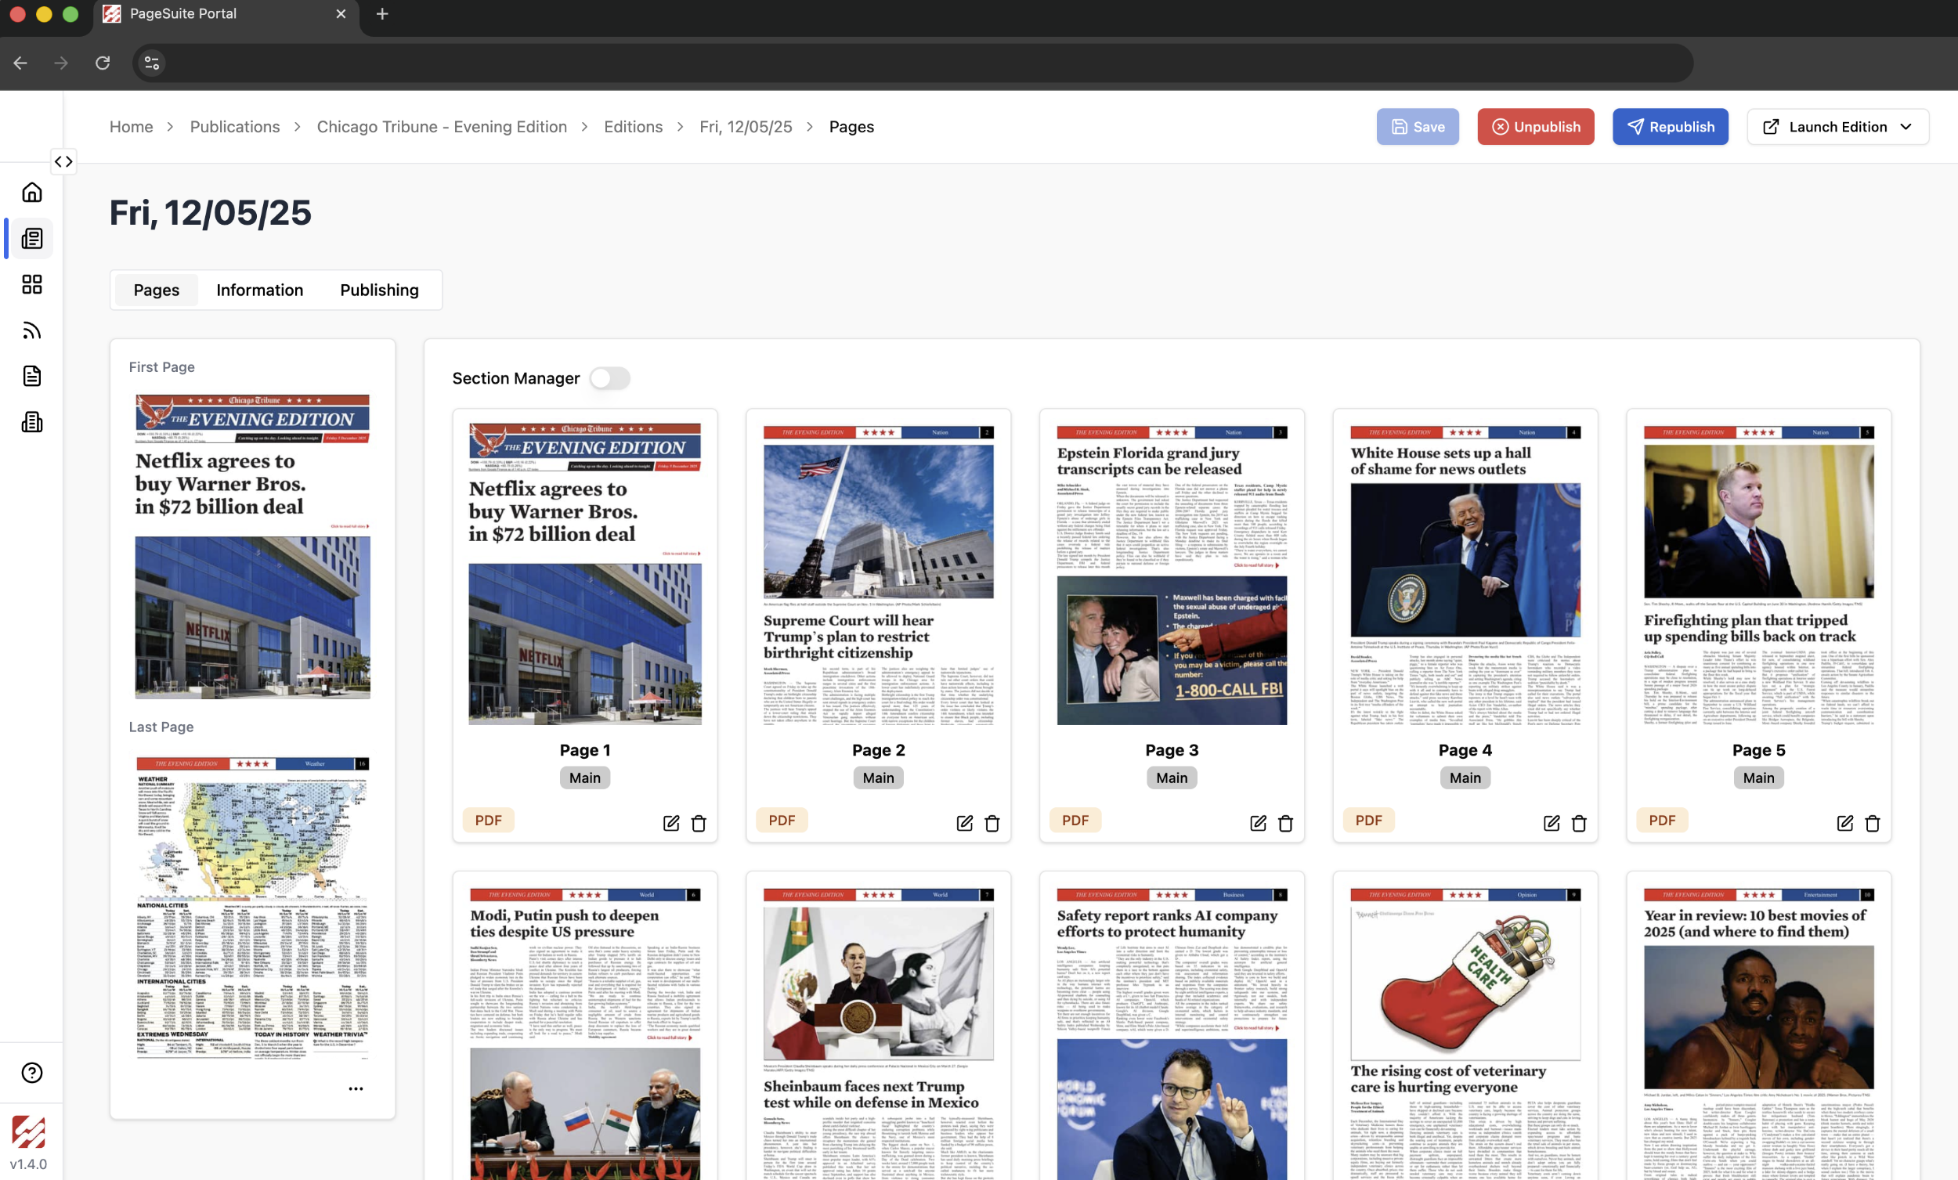
Task: Delete Page 2 with trash icon
Action: 992,823
